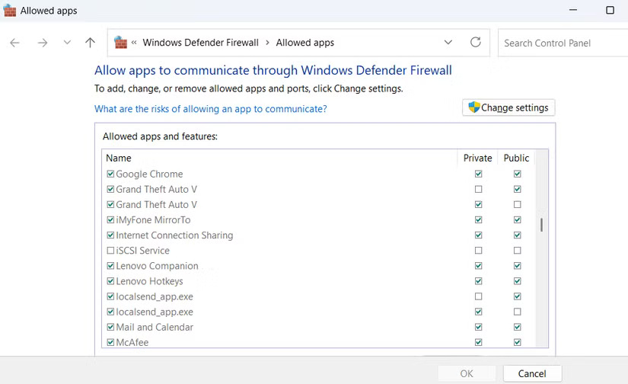
Task: Click the double chevron in the address bar
Action: 135,43
